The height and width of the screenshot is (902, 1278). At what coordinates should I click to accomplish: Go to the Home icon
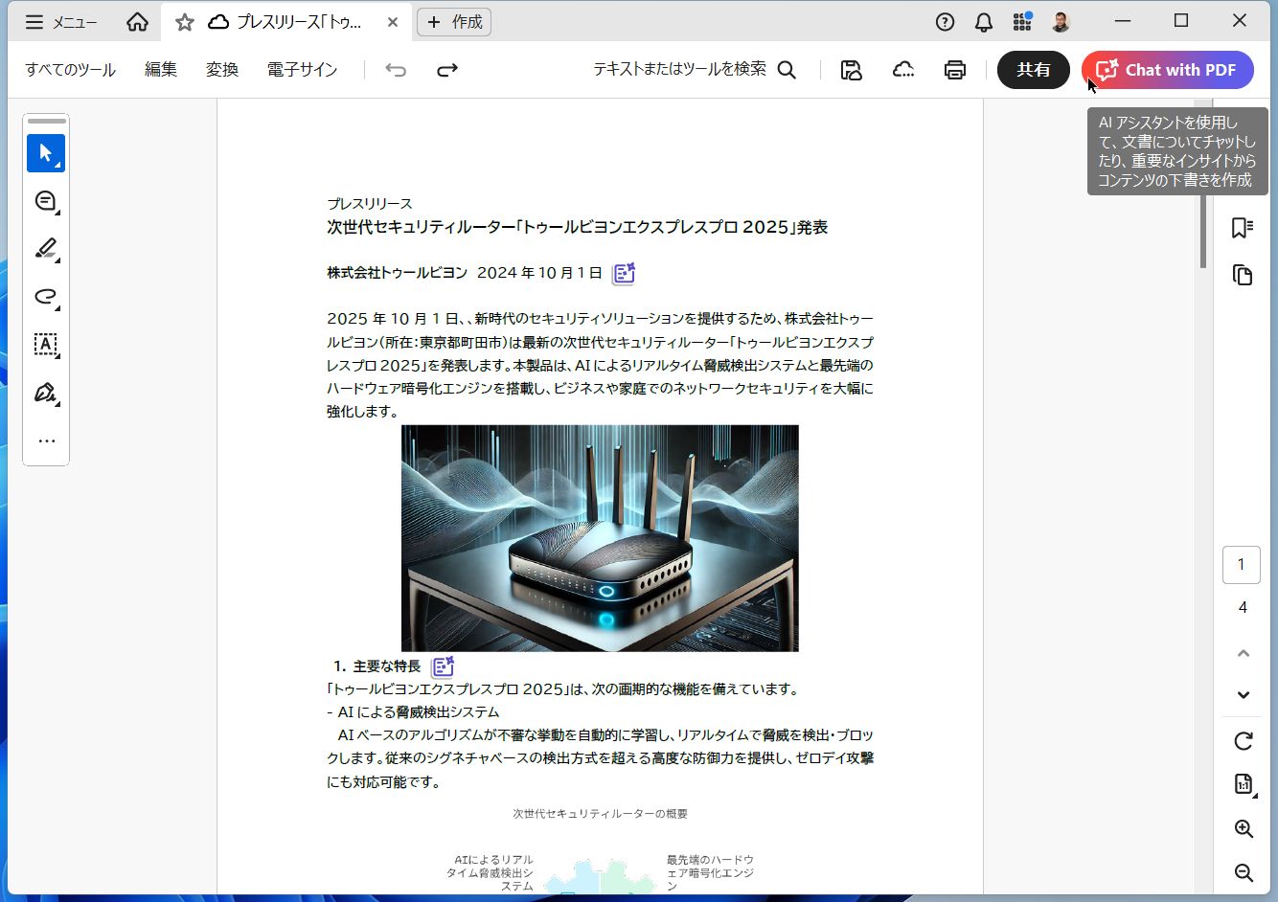(137, 22)
